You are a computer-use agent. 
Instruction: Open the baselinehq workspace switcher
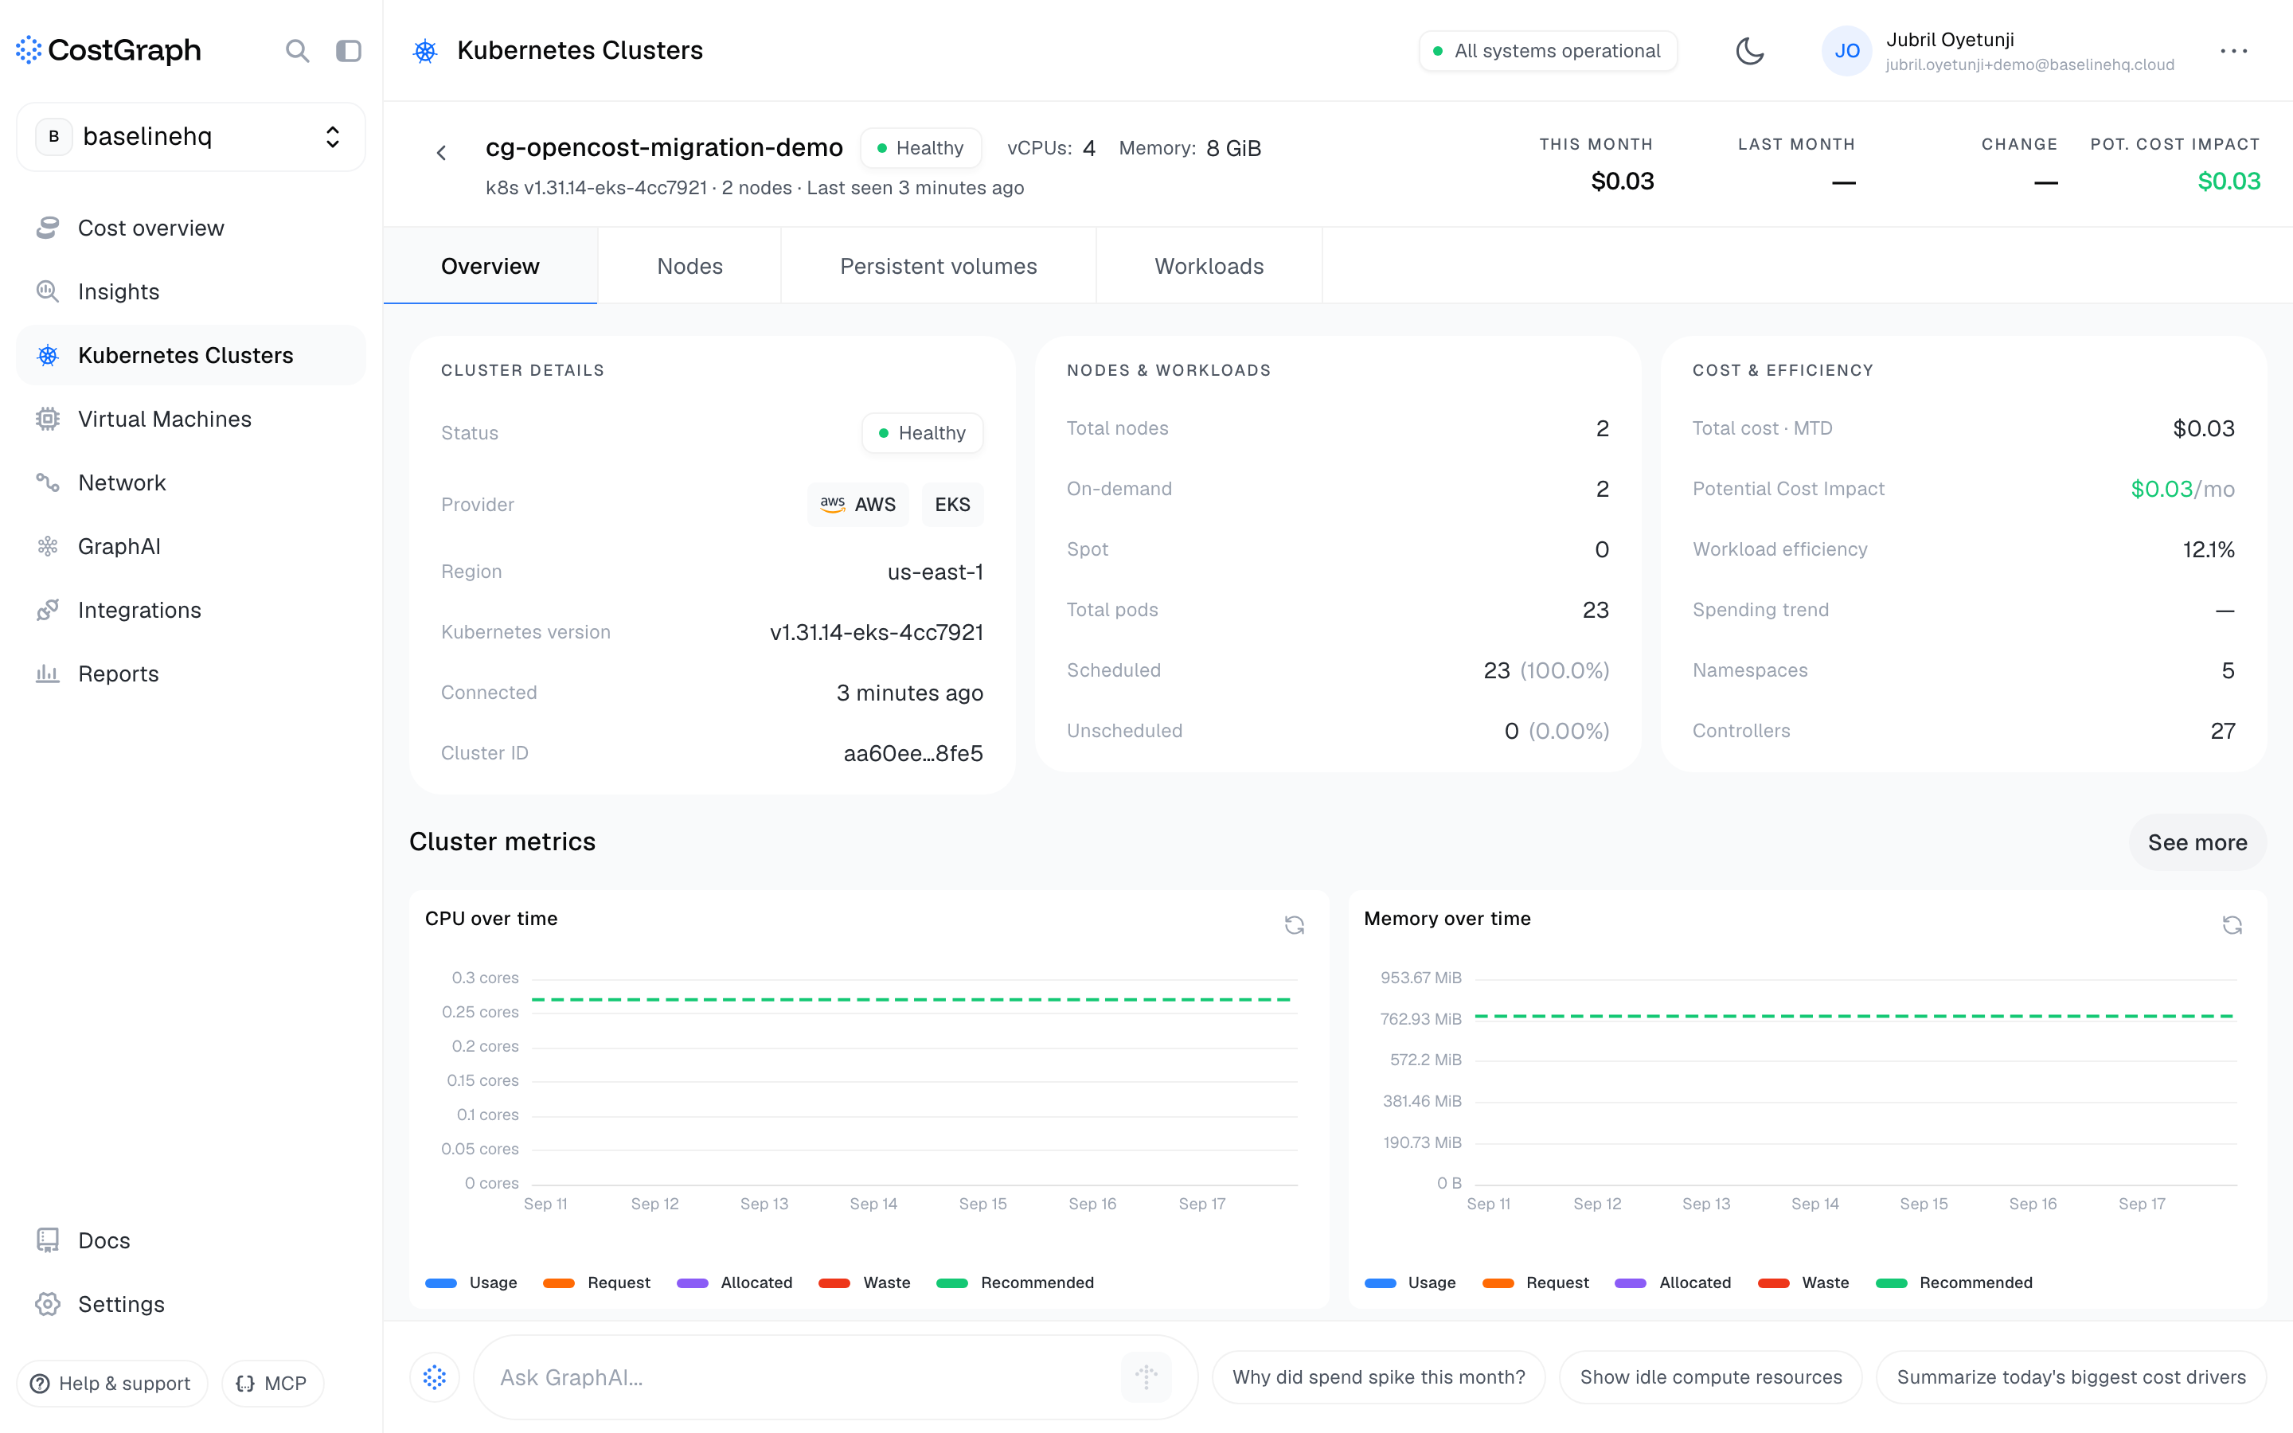(190, 136)
